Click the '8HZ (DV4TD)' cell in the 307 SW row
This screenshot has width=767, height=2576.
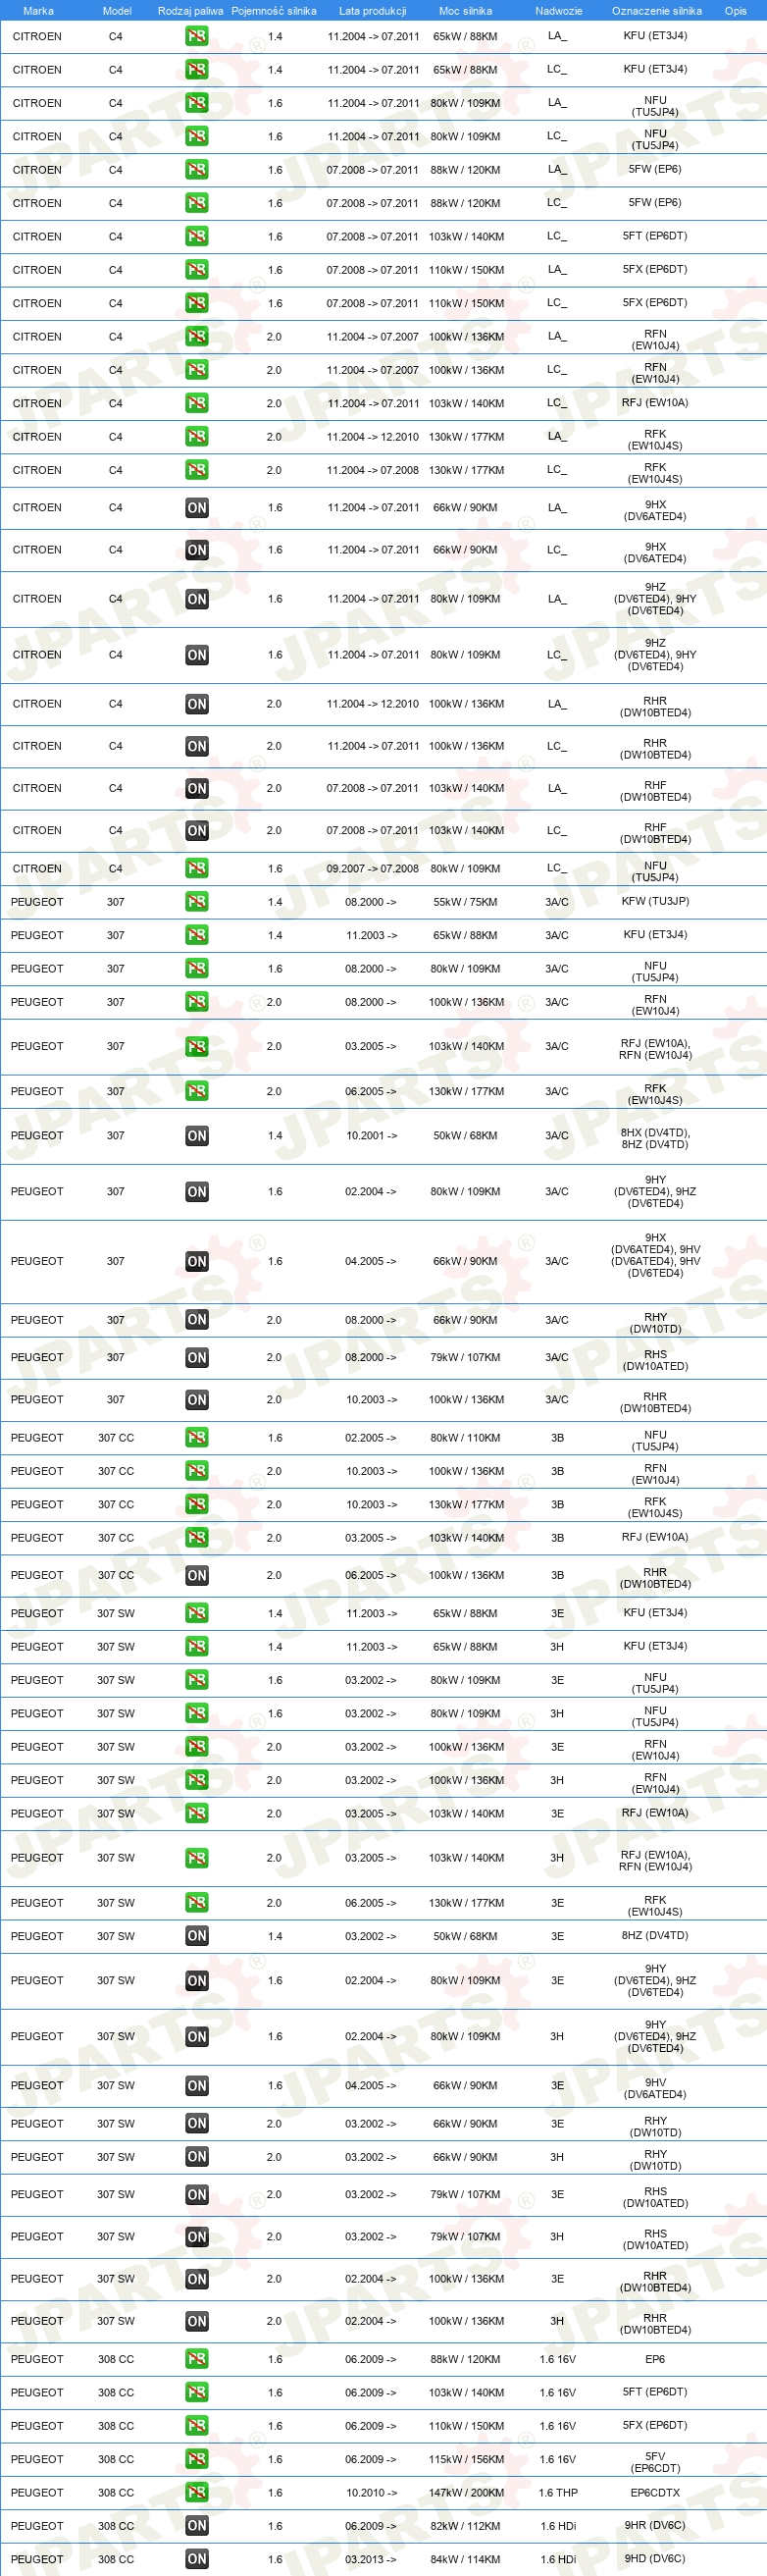click(x=655, y=1936)
